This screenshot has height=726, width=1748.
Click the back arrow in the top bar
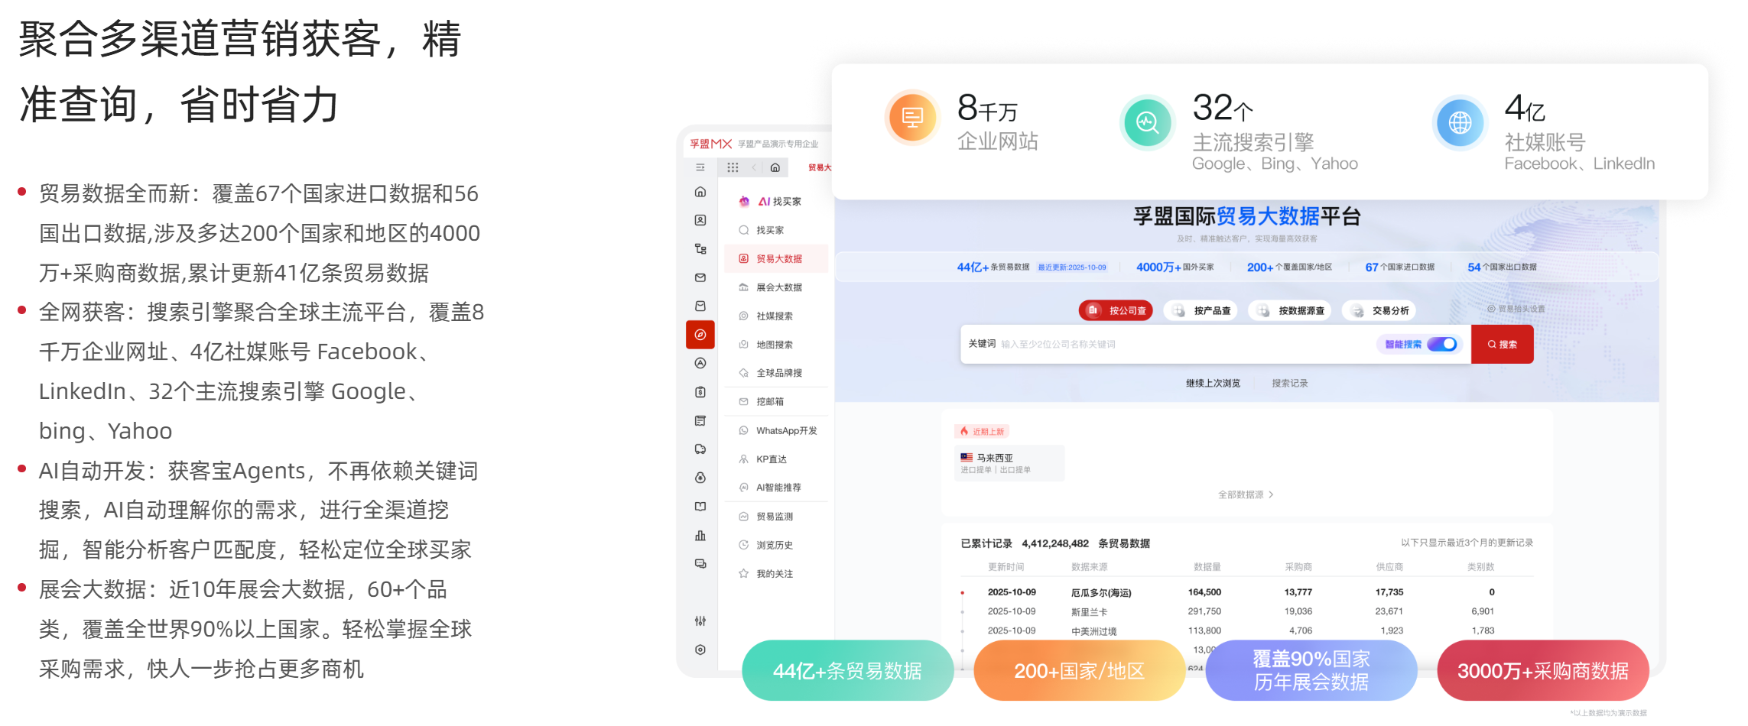point(754,167)
